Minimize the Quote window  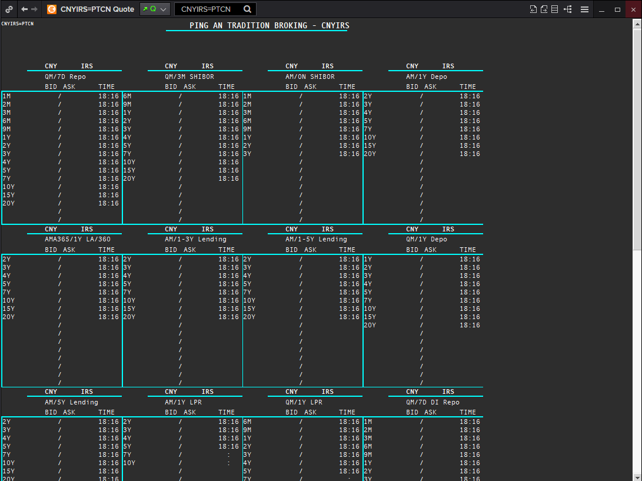[601, 9]
